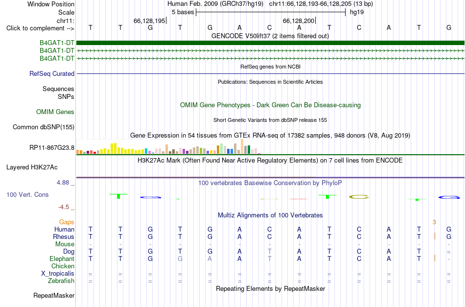Screen dimensions: 465x307
Task: Click the orange insertion mark in Rhesus row
Action: 435,236
